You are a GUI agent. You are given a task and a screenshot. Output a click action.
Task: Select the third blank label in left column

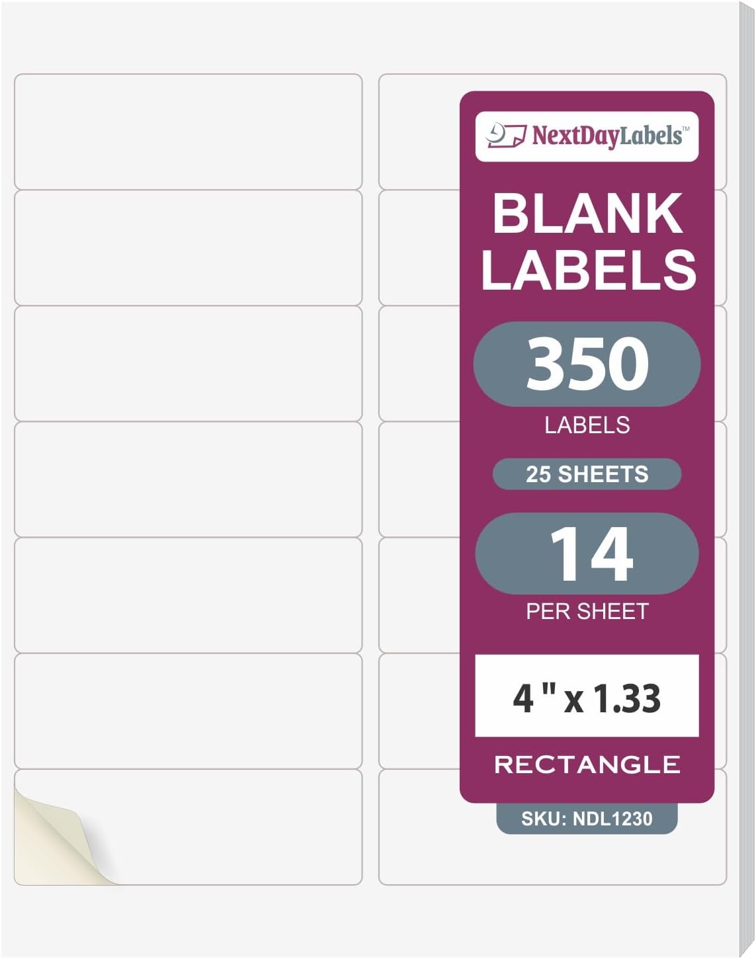point(188,363)
